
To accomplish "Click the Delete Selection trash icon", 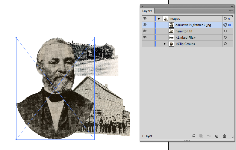I will (224, 136).
